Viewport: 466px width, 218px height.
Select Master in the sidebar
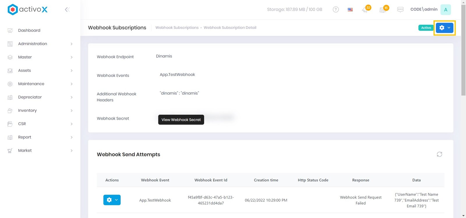(25, 57)
